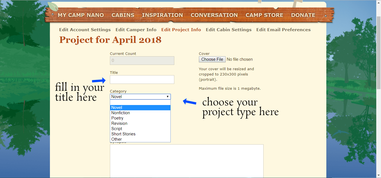381x178 pixels.
Task: Collapse the Category dropdown showing Novel
Action: (140, 97)
